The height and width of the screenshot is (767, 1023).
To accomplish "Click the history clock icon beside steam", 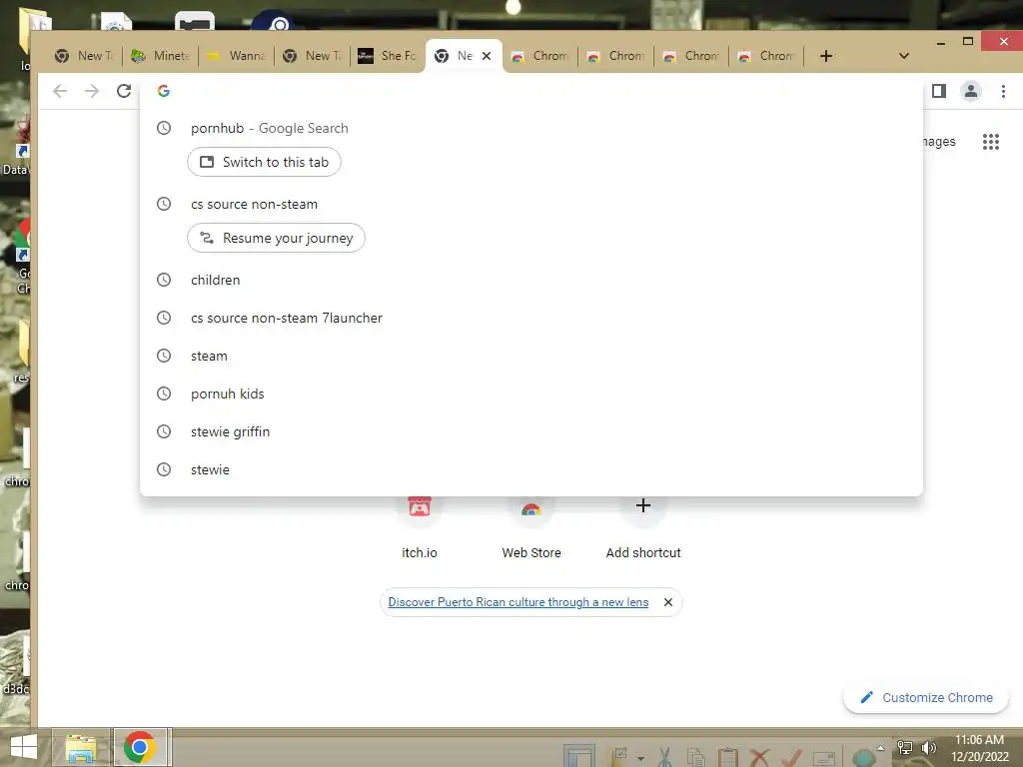I will click(x=164, y=356).
